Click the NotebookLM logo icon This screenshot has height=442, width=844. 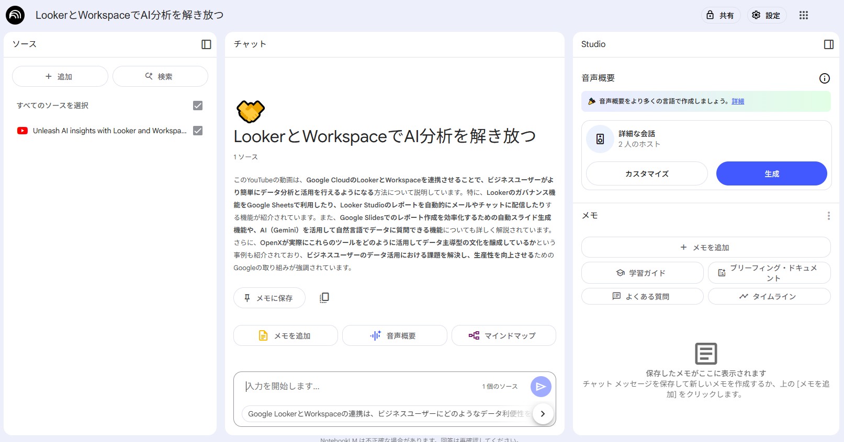click(x=15, y=15)
